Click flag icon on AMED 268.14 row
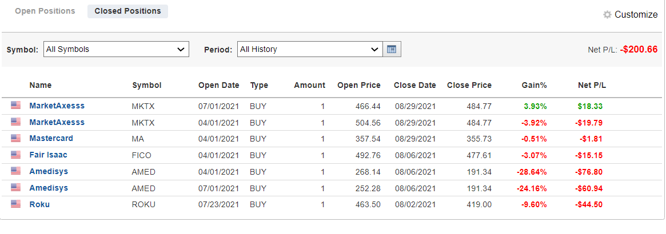 15,171
